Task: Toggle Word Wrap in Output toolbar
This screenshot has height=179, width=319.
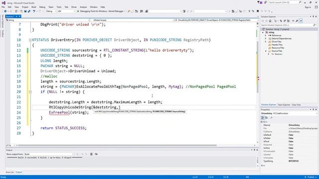Action: point(96,154)
